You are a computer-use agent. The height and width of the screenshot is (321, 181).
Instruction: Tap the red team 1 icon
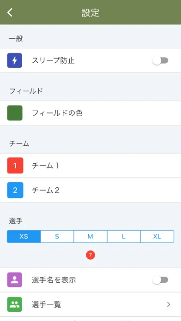pos(15,166)
